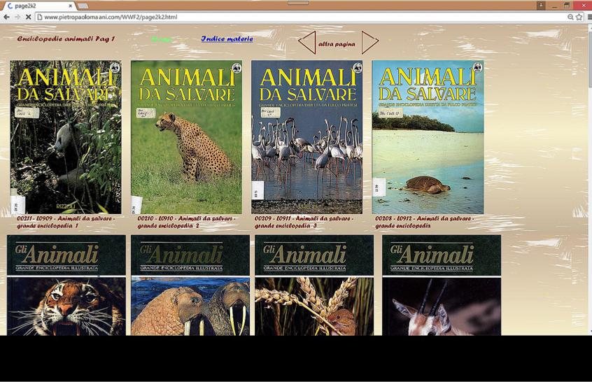The image size is (592, 382).
Task: Open the Gli Animali harvest mouse cover
Action: 314,285
